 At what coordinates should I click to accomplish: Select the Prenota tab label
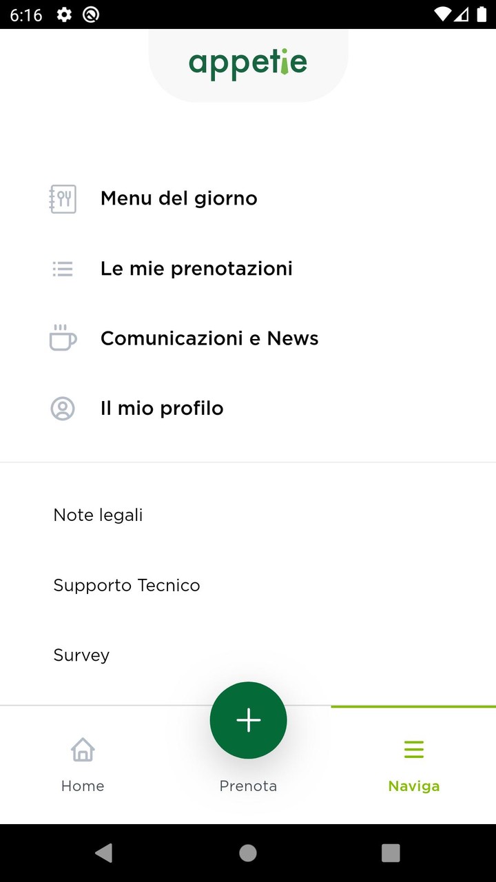pyautogui.click(x=248, y=786)
